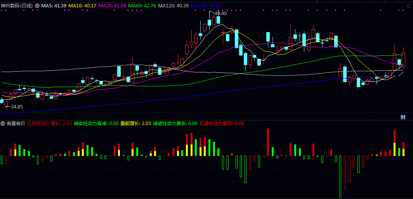Open dropdown next to 神州数码(日线) title
The height and width of the screenshot is (199, 413).
click(37, 5)
